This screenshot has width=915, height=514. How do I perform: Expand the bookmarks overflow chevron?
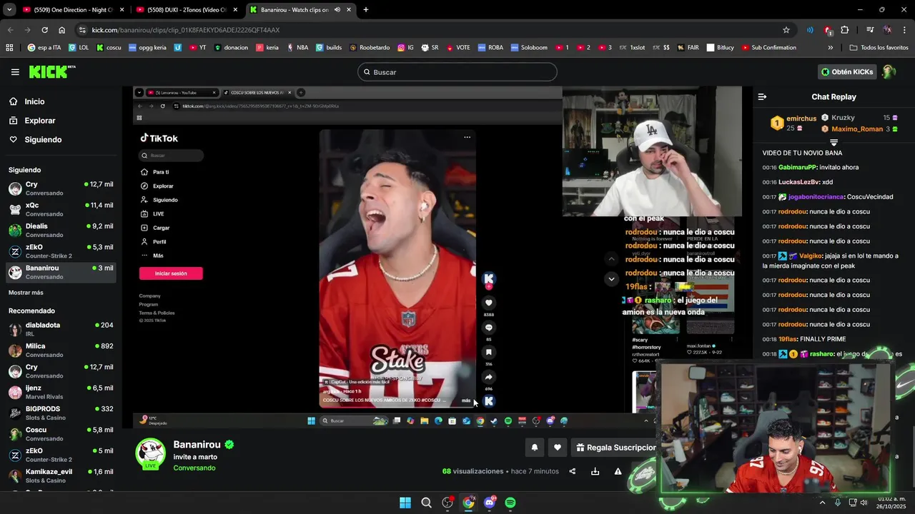(830, 48)
